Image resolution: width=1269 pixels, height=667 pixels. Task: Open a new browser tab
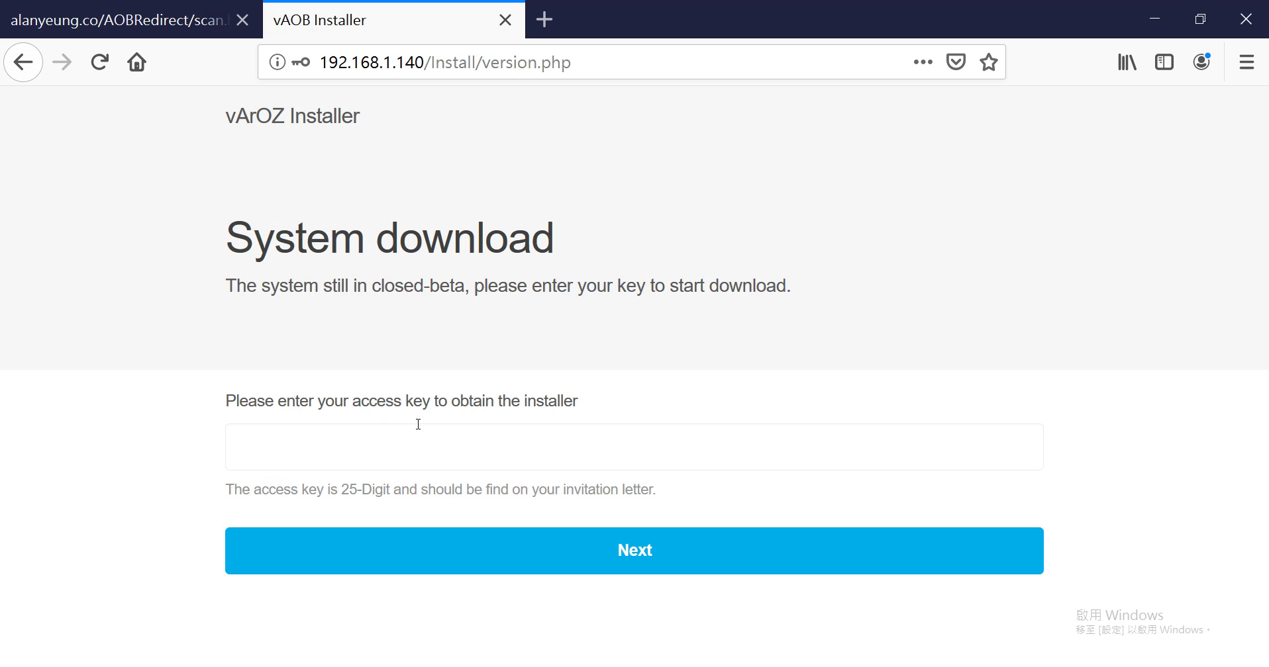pos(544,20)
